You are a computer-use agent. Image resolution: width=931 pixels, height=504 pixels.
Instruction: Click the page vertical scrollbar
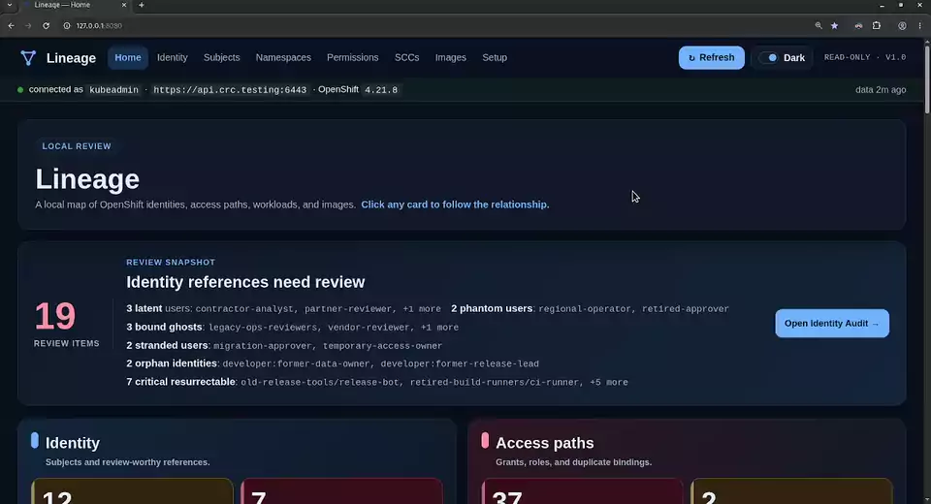pyautogui.click(x=927, y=78)
